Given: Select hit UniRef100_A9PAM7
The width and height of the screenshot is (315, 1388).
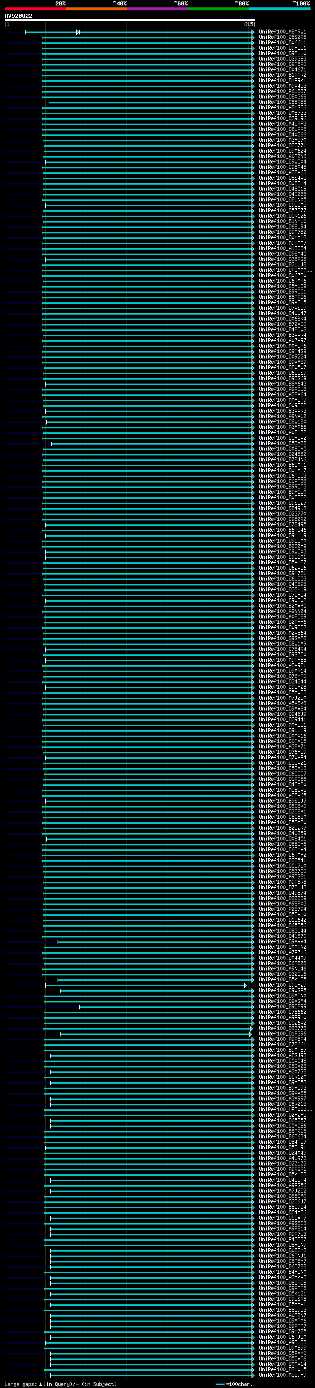Looking at the screenshot, I should (x=282, y=243).
